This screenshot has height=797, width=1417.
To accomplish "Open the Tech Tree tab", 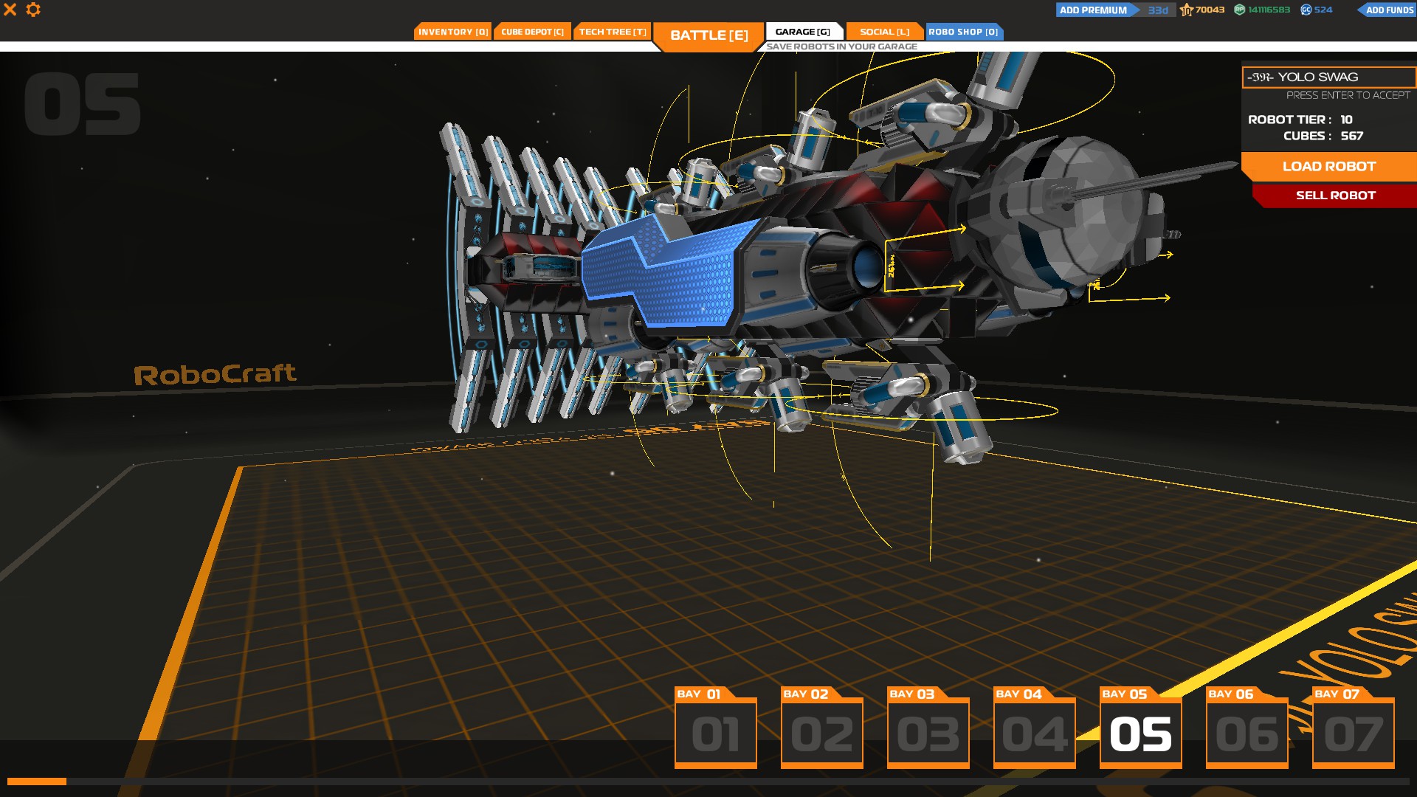I will point(613,32).
